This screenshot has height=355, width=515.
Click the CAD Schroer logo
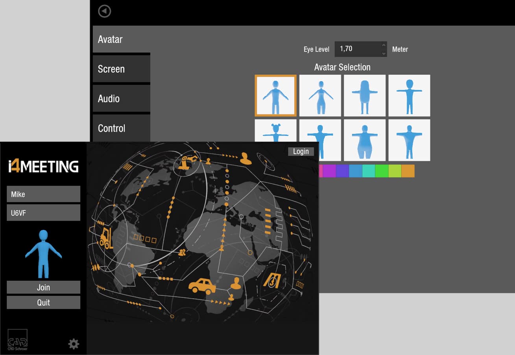coord(18,340)
